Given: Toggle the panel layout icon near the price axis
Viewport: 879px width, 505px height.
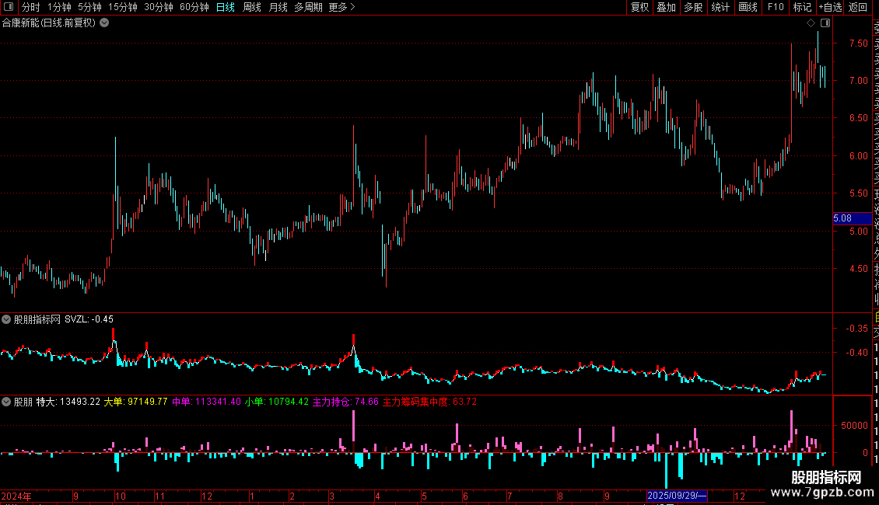Looking at the screenshot, I should (825, 23).
